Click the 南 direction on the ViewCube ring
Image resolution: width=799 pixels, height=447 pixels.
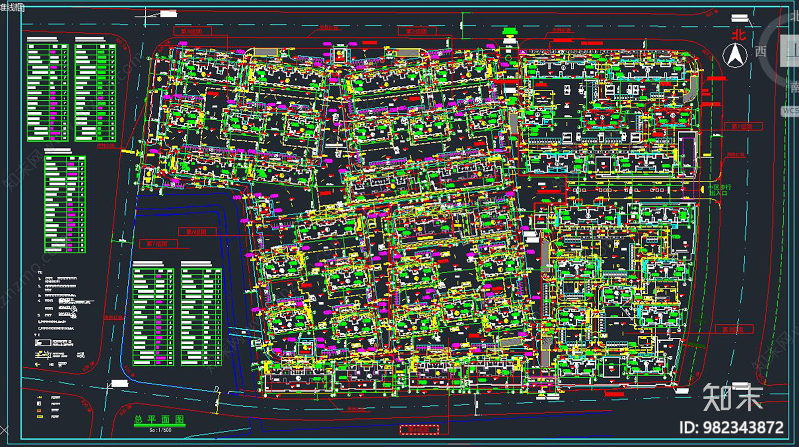tap(795, 88)
